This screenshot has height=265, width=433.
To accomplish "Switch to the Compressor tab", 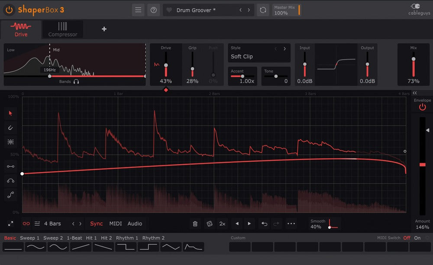I will pos(63,29).
